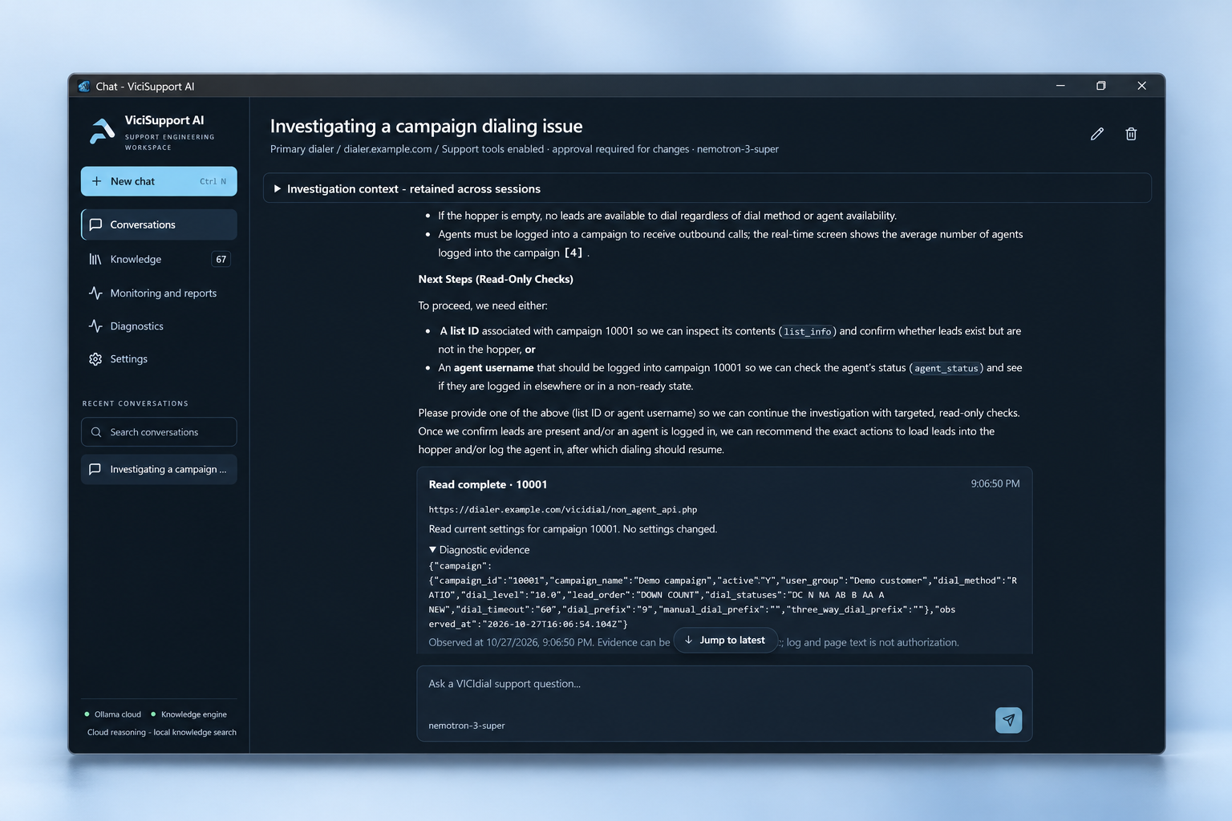The height and width of the screenshot is (821, 1232).
Task: Open Monitoring and reports
Action: (159, 293)
